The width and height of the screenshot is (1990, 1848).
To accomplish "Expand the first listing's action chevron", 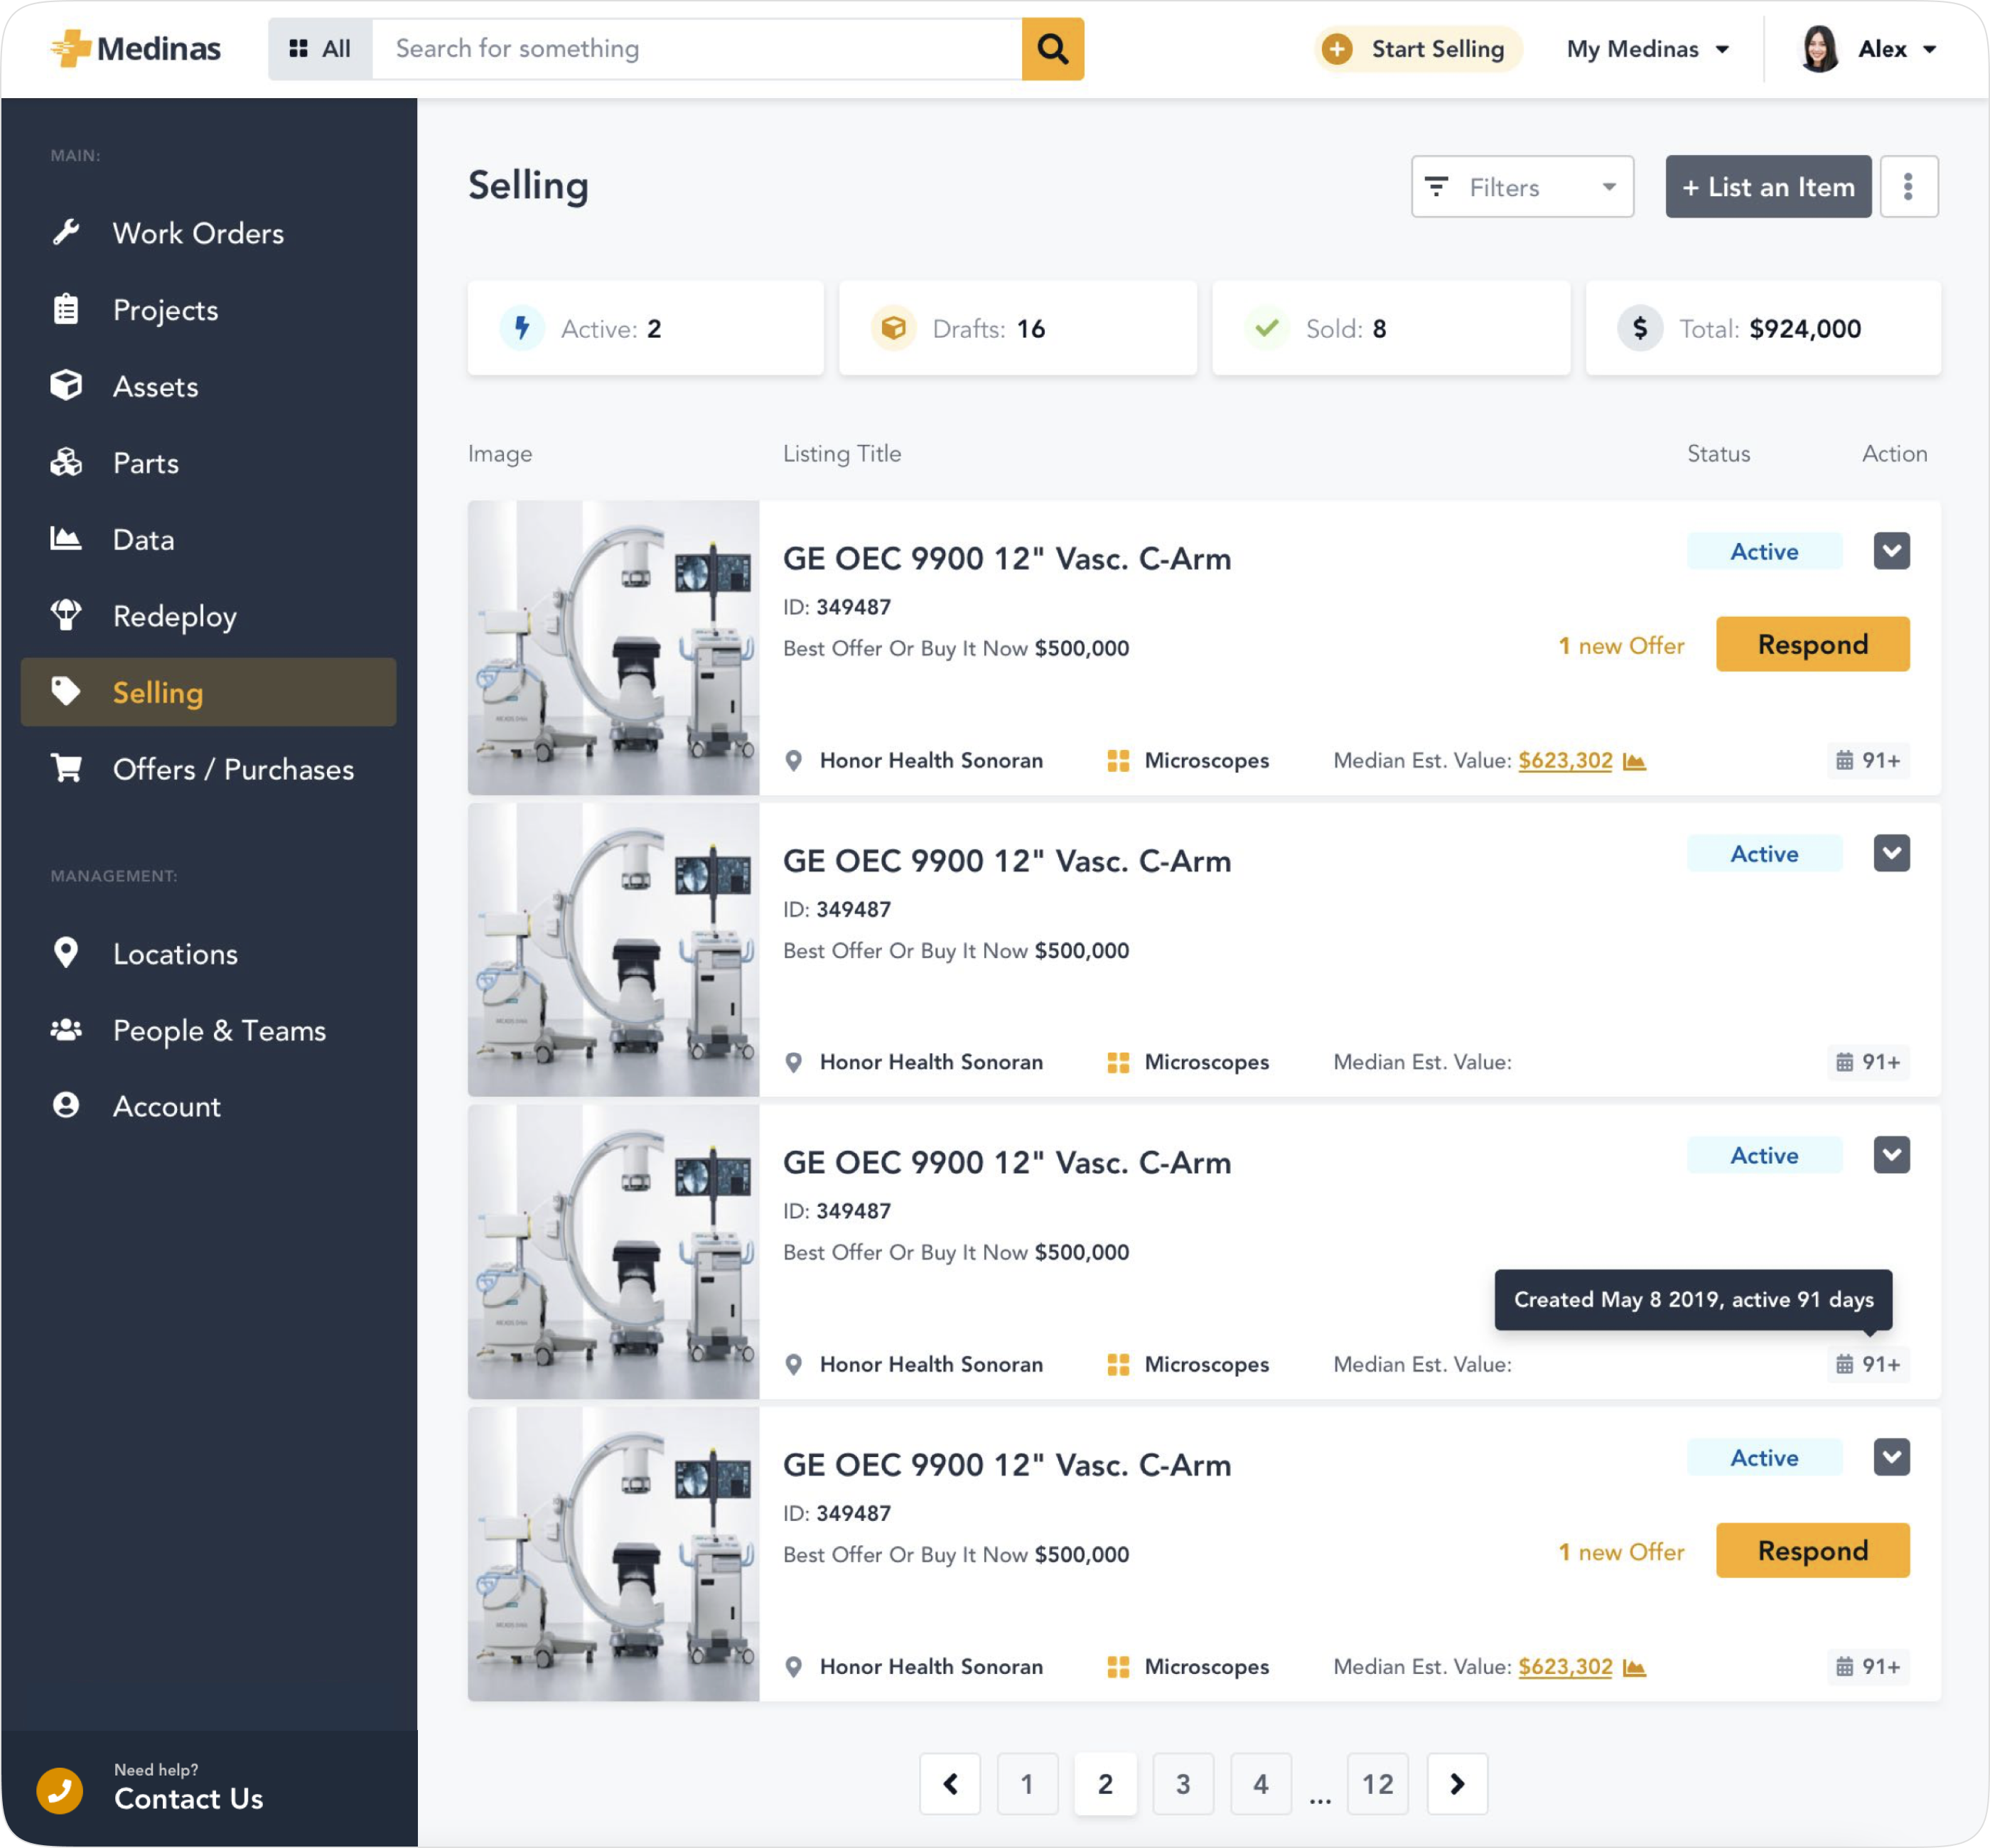I will tap(1891, 551).
